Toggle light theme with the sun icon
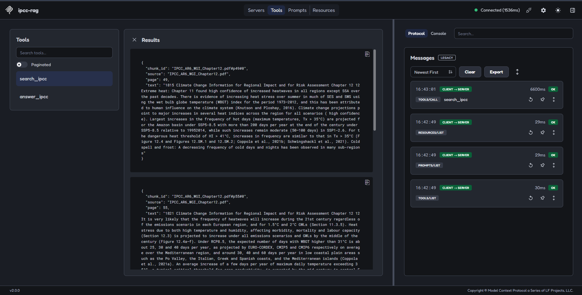Image resolution: width=582 pixels, height=295 pixels. tap(558, 10)
